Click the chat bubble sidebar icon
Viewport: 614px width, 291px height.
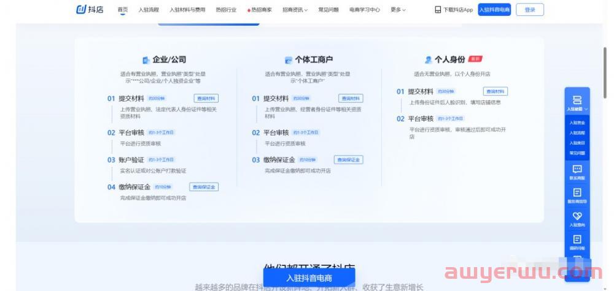[577, 169]
